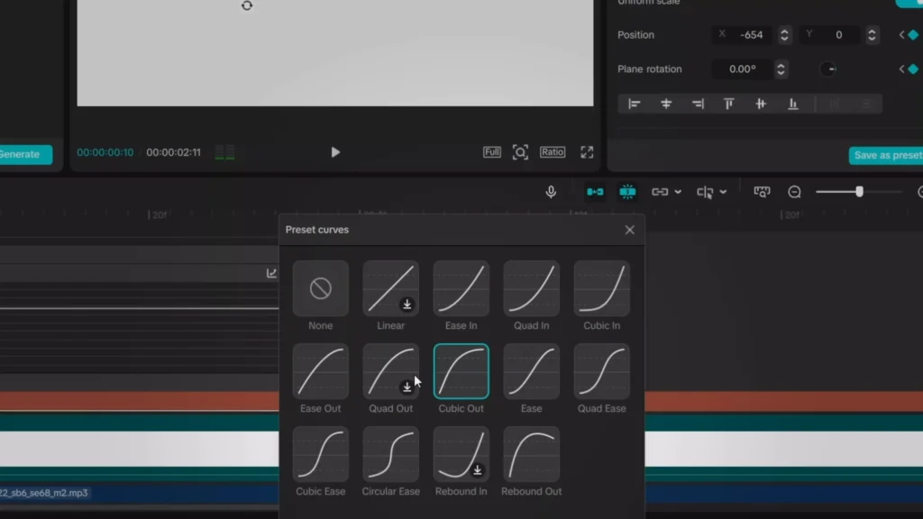
Task: Zoom out the timeline with the magnifier icon
Action: pyautogui.click(x=794, y=191)
